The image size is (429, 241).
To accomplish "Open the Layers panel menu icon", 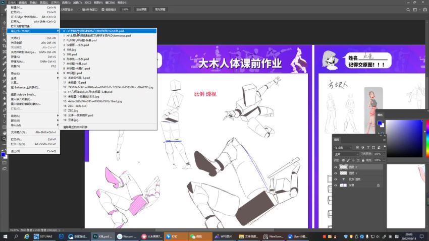I will [384, 140].
